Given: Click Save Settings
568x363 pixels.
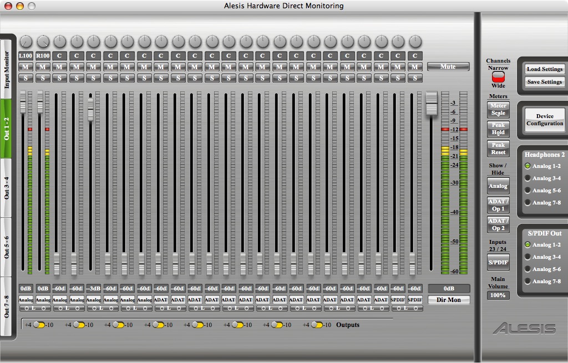Looking at the screenshot, I should [x=545, y=82].
